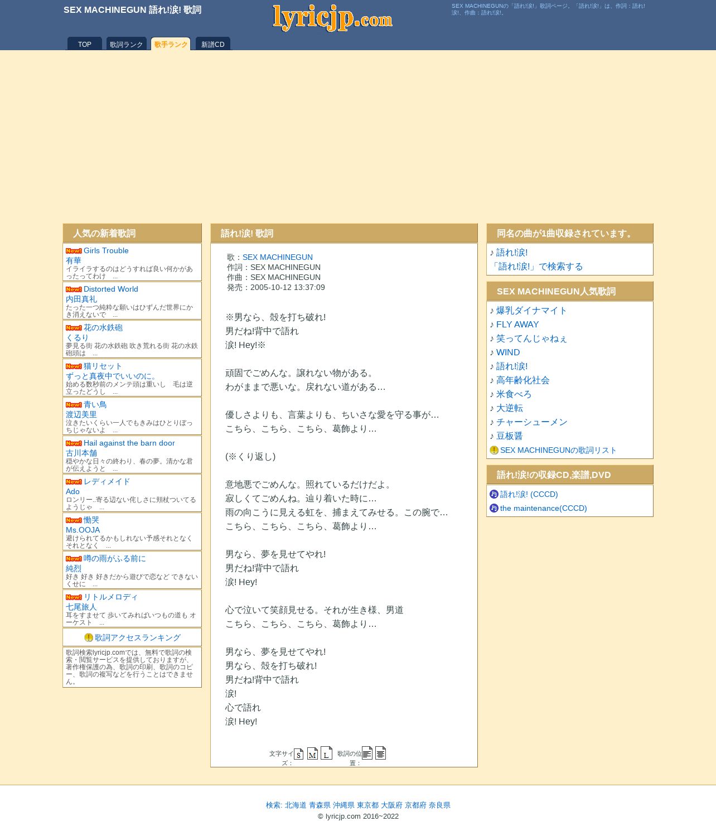Switch to 歌手ランク tab
This screenshot has width=716, height=836.
[171, 44]
